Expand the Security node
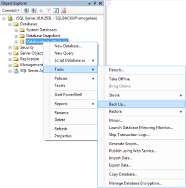This screenshot has width=186, height=188. [x=10, y=48]
